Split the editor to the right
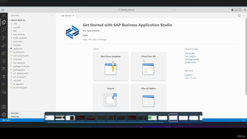Image resolution: width=247 pixels, height=139 pixels. point(239,15)
